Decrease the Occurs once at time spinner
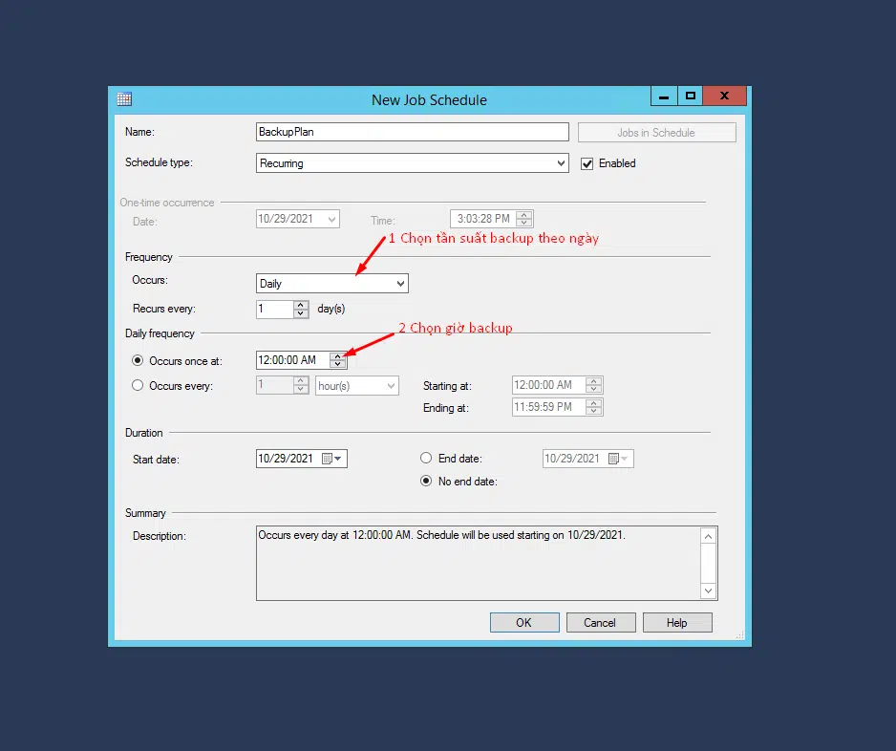This screenshot has width=896, height=751. click(338, 363)
